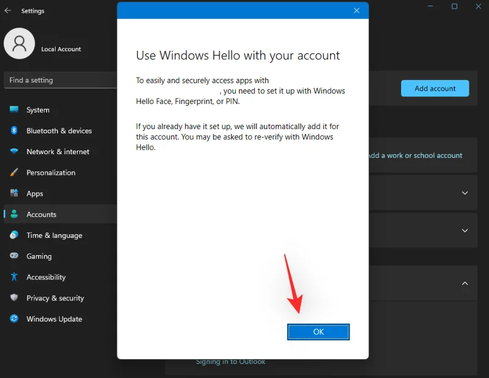489x378 pixels.
Task: Open the local account profile avatar
Action: [20, 43]
